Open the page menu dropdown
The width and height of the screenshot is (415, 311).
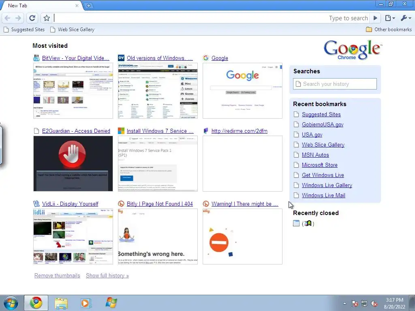pos(390,18)
